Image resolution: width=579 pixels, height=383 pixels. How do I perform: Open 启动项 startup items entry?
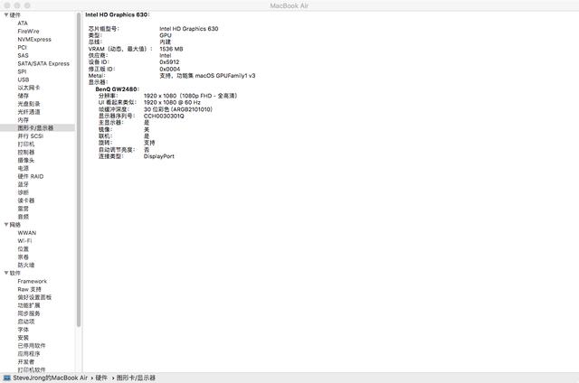pyautogui.click(x=26, y=322)
